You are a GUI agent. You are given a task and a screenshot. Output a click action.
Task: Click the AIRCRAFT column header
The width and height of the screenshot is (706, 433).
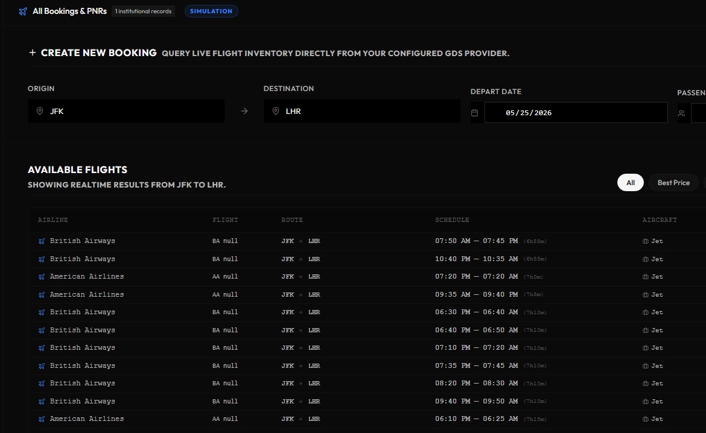(x=660, y=220)
